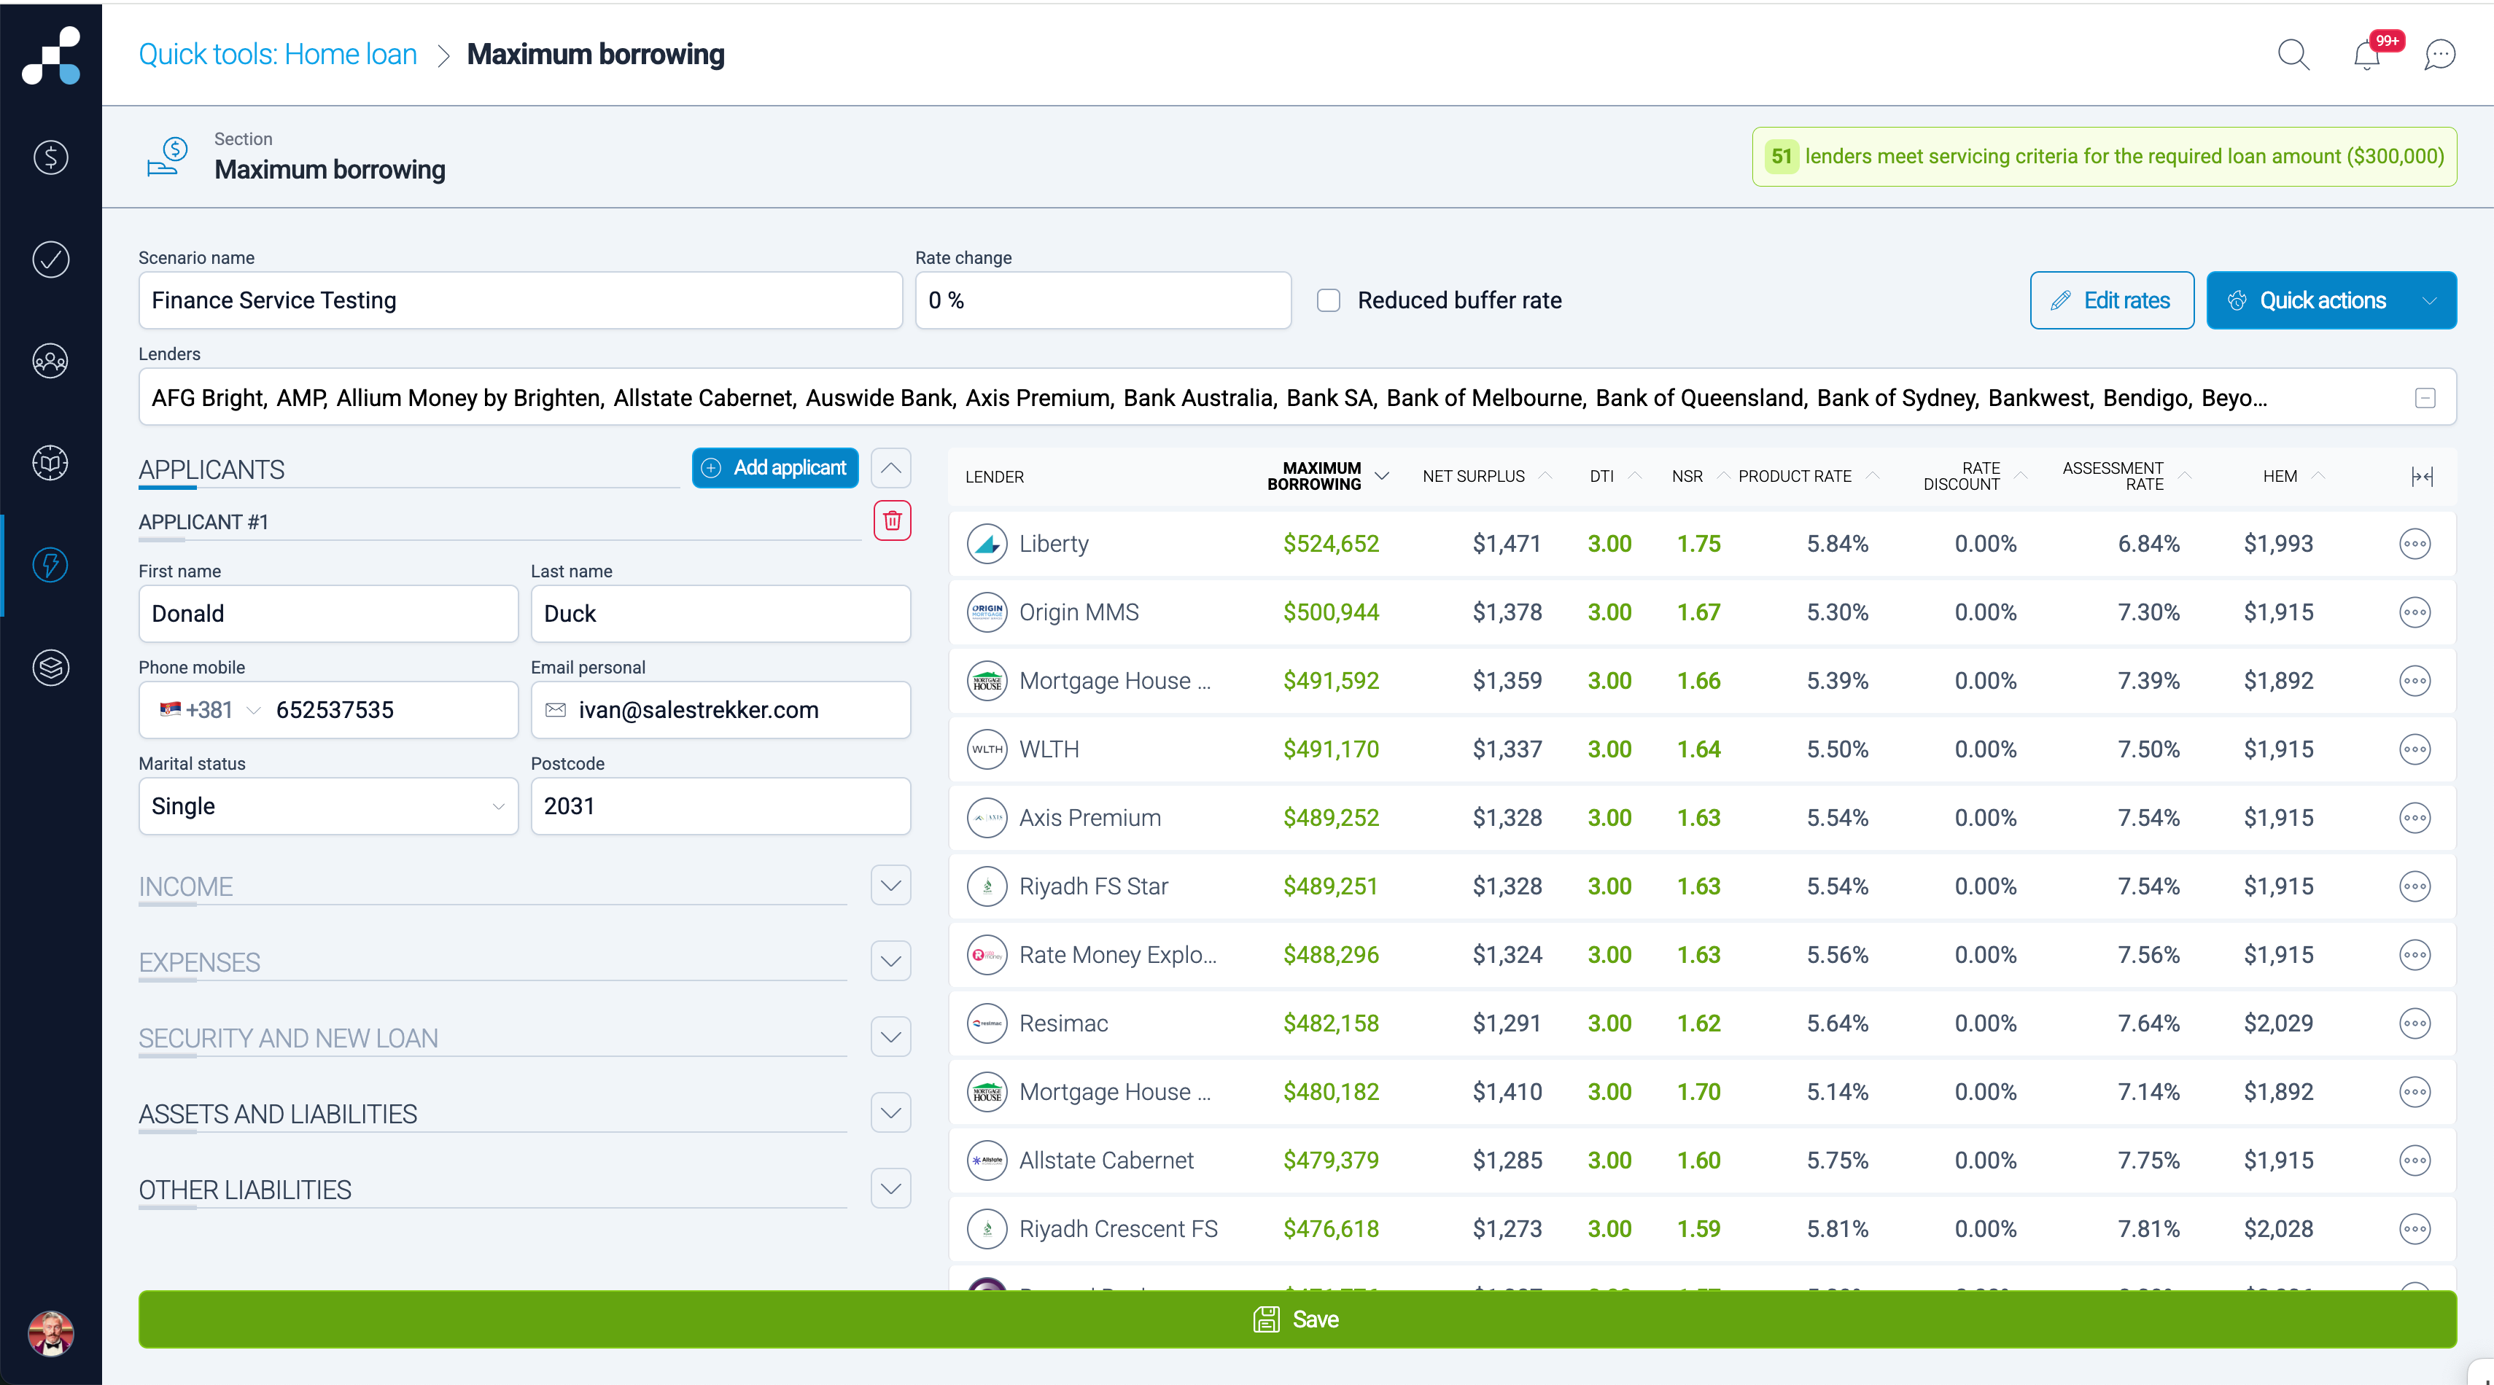This screenshot has width=2494, height=1385.
Task: Open the contacts group sidebar icon
Action: [x=50, y=361]
